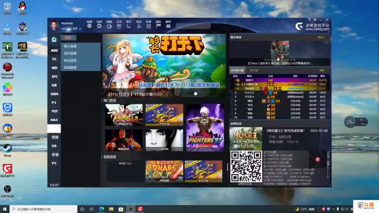Viewport: 379px width, 213px height.
Task: Click the large QR code image
Action: pyautogui.click(x=246, y=166)
